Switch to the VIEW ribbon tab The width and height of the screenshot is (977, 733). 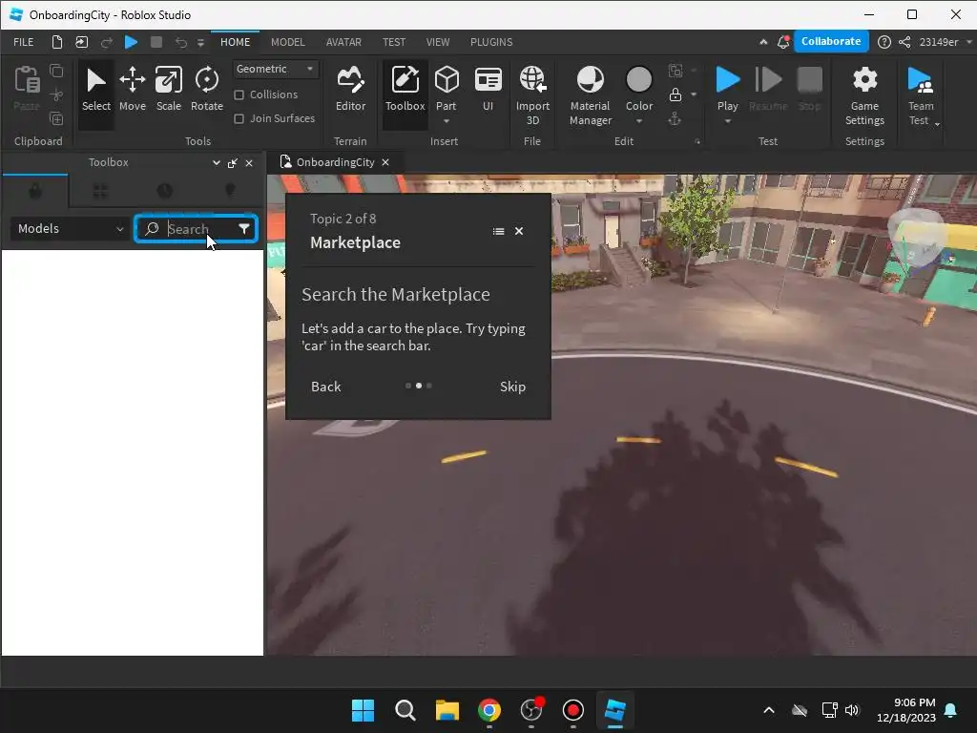[x=437, y=42]
